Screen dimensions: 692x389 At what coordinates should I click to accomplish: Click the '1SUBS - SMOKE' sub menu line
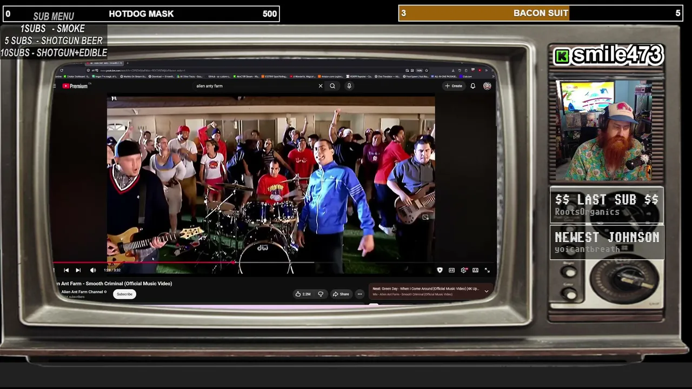click(x=53, y=29)
